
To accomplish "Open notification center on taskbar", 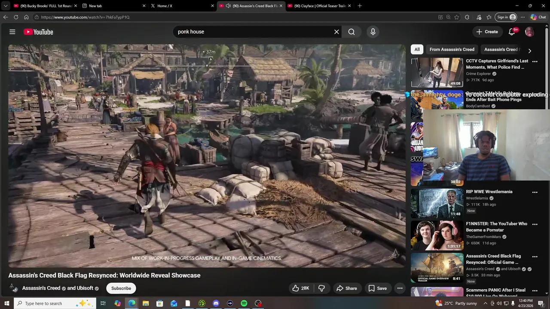I will (541, 303).
